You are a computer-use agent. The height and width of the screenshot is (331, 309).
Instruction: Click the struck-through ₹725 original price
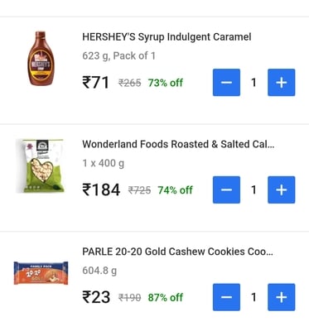(x=139, y=190)
